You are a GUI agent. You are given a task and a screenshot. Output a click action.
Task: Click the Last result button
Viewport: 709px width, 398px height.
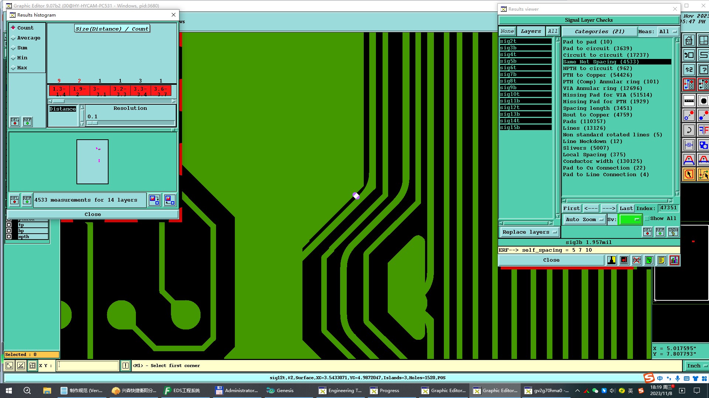pos(626,208)
